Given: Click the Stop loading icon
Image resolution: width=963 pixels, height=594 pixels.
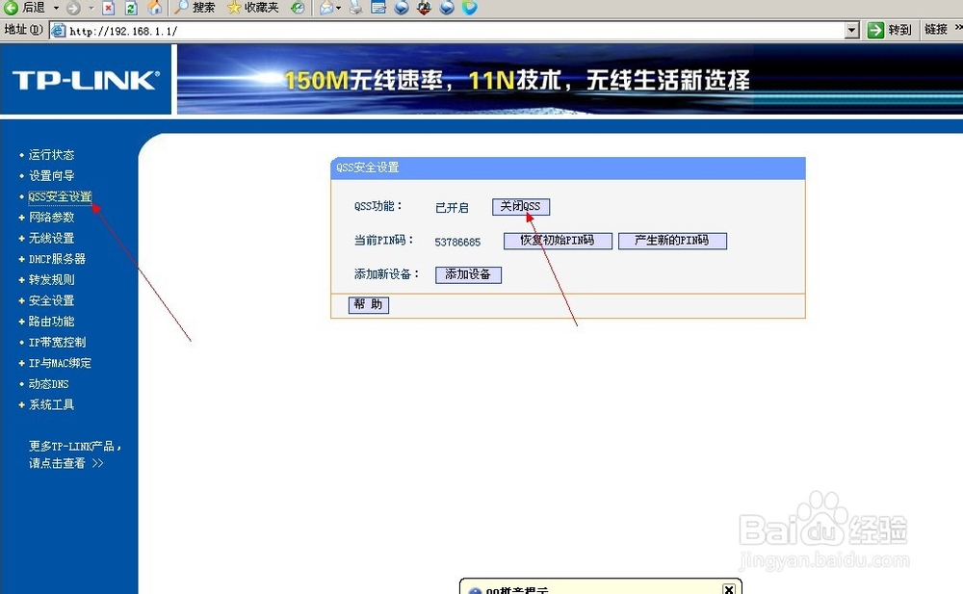Looking at the screenshot, I should [108, 8].
